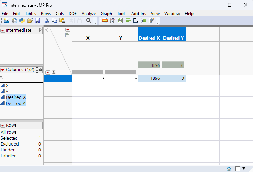
Task: Click the orange data table toolbar icon
Action: tap(105, 21)
